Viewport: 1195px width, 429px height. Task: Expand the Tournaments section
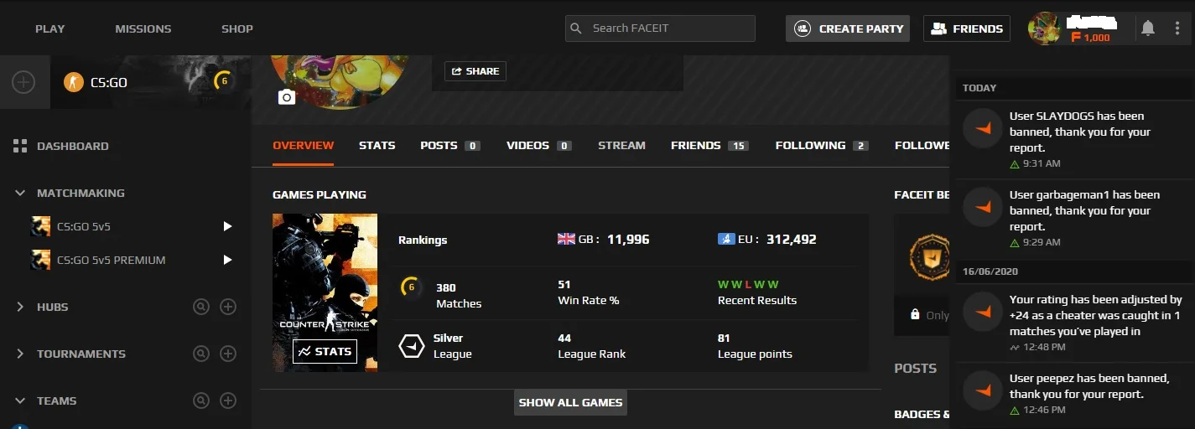[x=20, y=354]
